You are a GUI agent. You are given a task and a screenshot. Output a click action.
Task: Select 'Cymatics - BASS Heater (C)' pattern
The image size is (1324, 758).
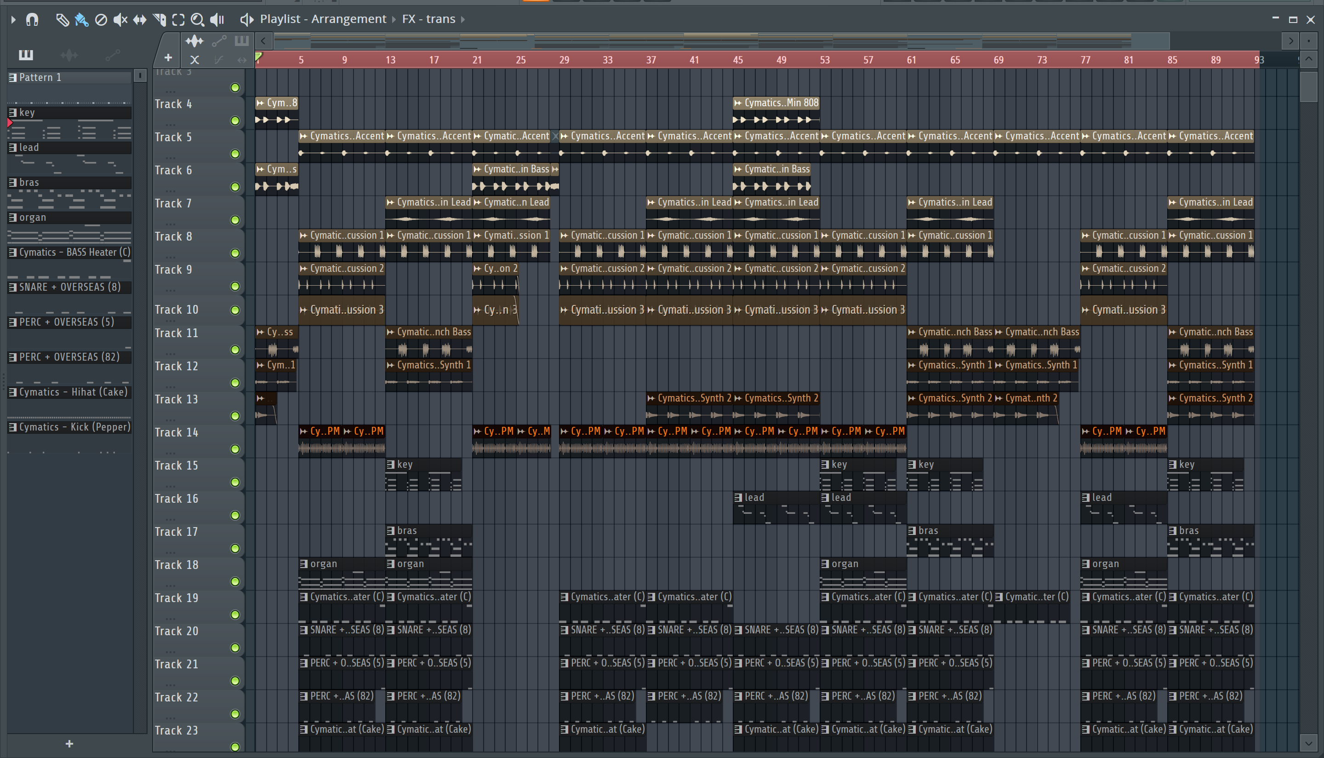point(70,252)
